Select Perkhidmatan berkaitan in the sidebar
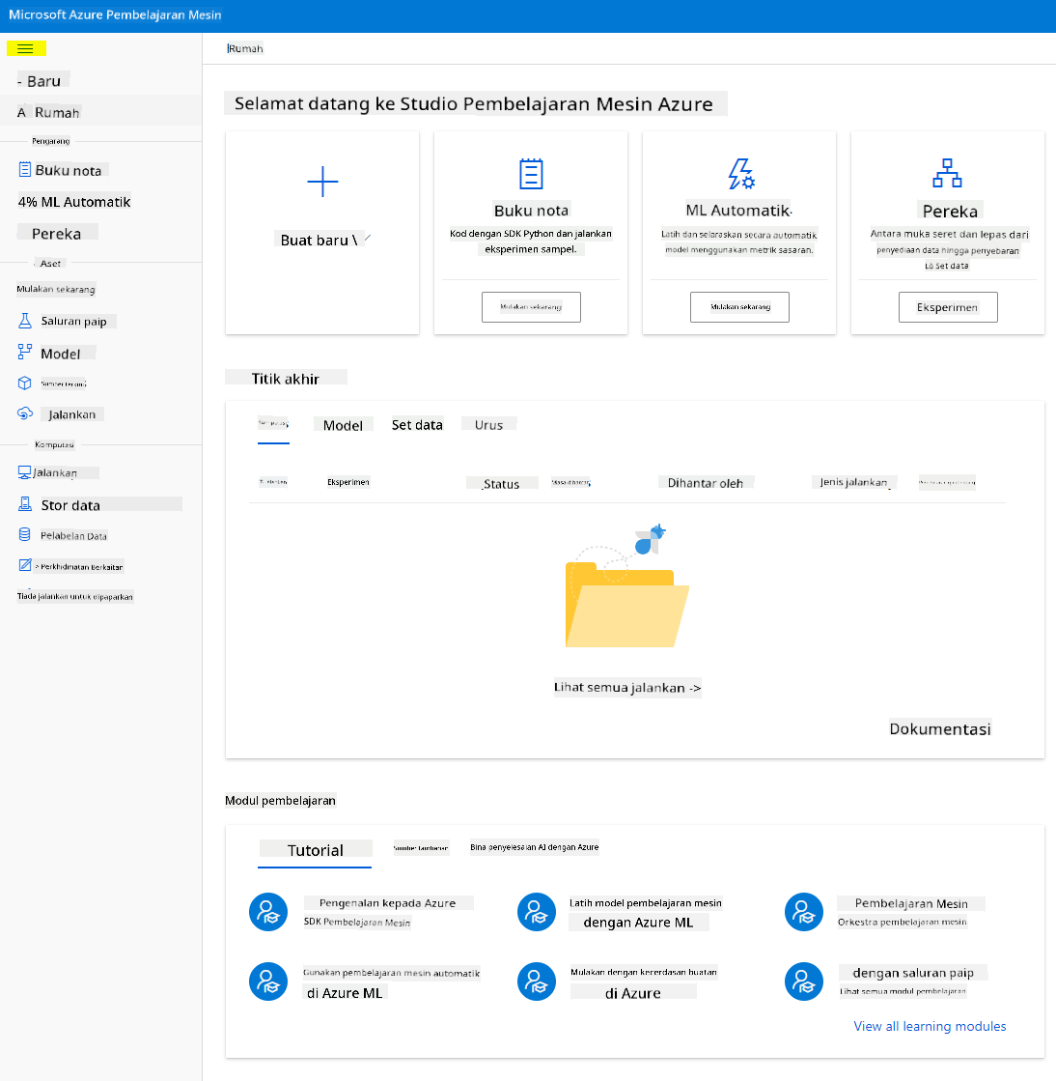 (78, 567)
